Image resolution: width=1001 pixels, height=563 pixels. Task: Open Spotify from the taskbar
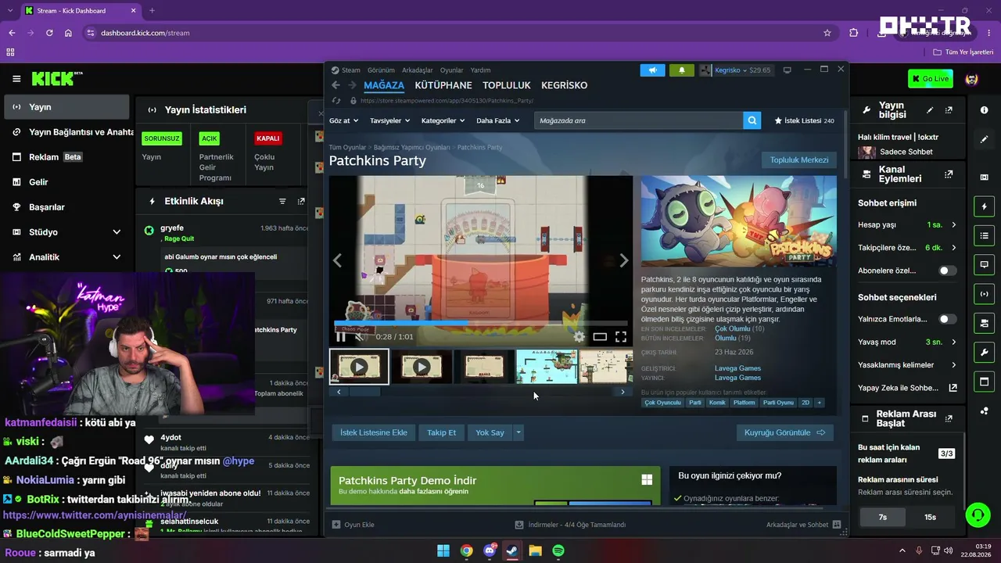click(558, 550)
